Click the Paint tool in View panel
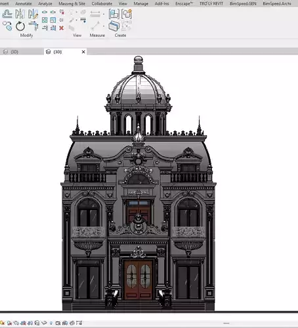Image resolution: width=298 pixels, height=328 pixels. 71,20
